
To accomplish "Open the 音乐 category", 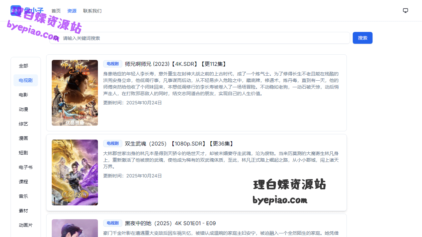I will click(23, 196).
